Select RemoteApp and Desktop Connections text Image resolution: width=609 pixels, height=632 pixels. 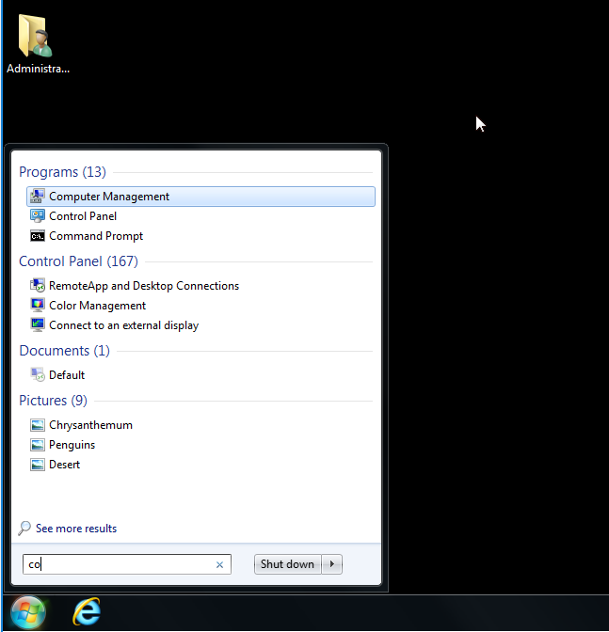click(144, 285)
